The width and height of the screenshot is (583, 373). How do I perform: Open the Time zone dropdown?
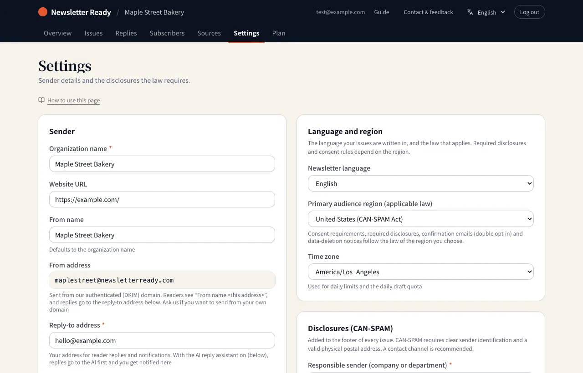tap(421, 272)
